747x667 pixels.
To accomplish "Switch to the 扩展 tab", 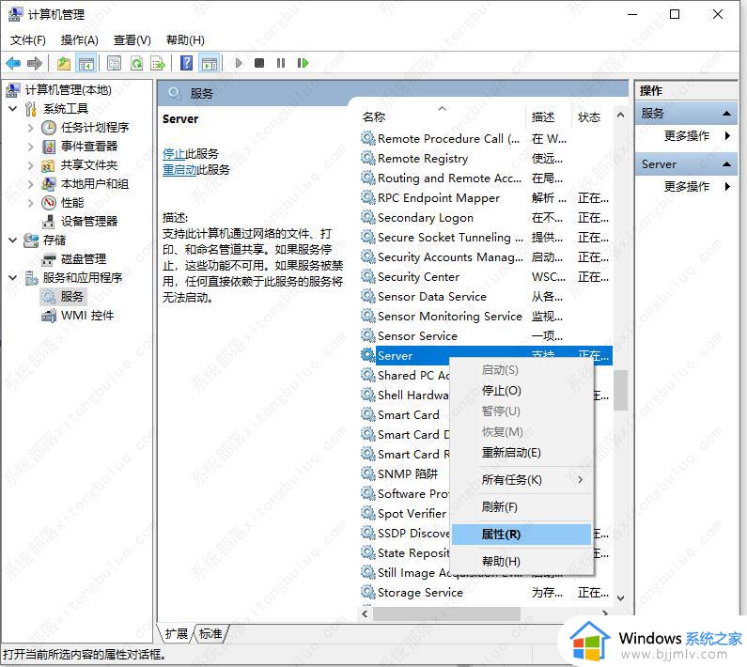I will [177, 633].
